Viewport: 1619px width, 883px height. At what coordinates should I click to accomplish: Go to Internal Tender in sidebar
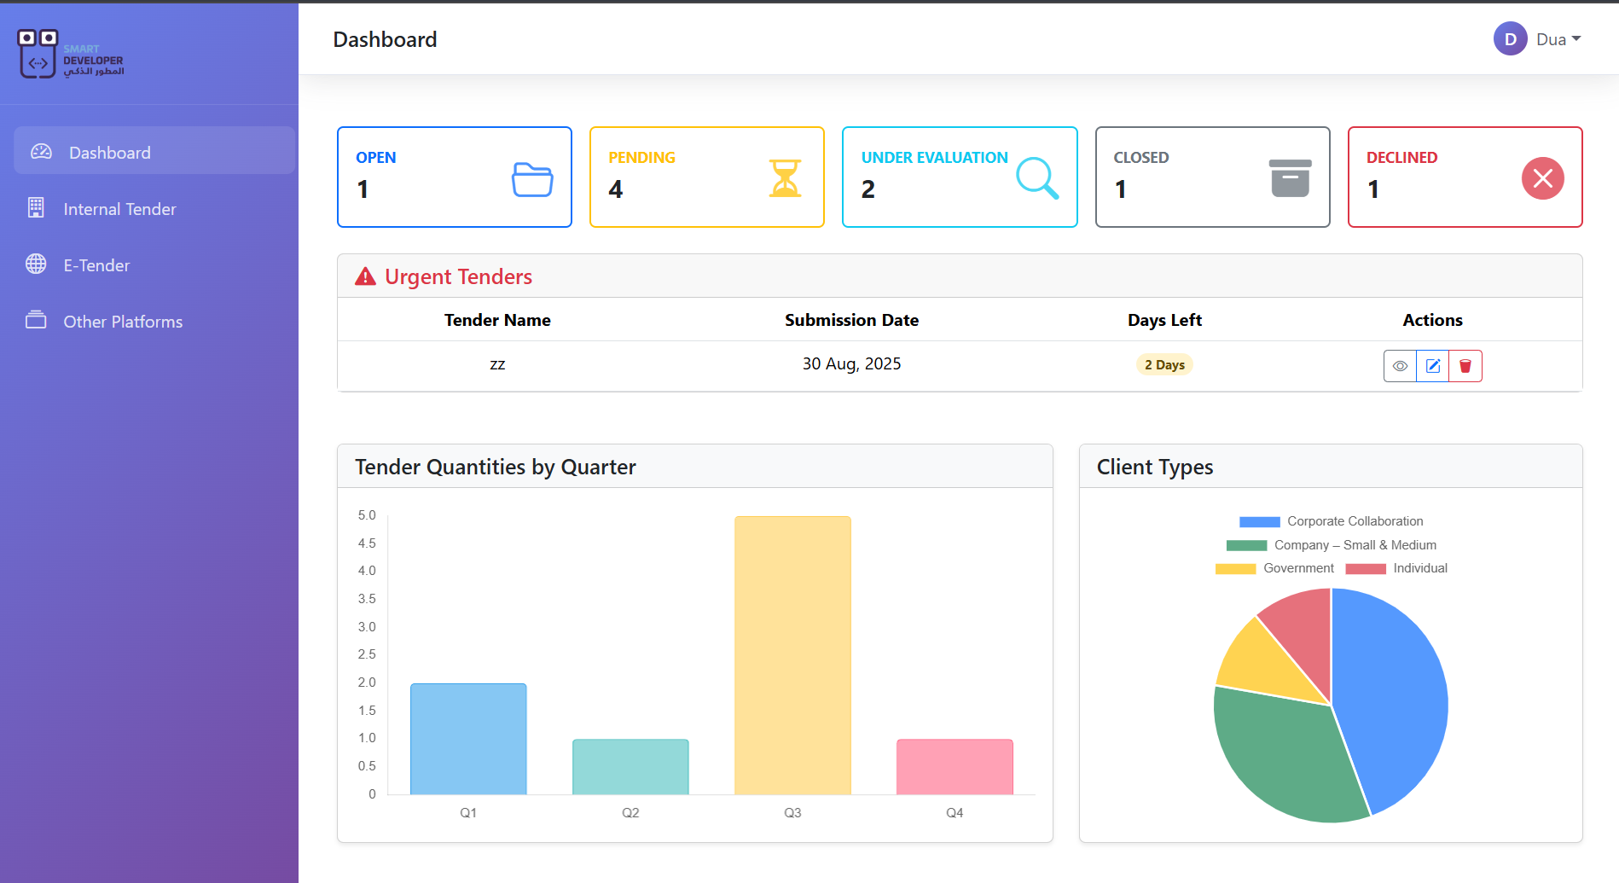pos(154,208)
